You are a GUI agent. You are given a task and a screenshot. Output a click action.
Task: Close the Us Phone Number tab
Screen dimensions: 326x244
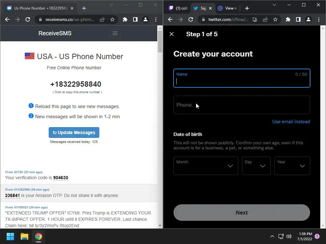pos(72,8)
